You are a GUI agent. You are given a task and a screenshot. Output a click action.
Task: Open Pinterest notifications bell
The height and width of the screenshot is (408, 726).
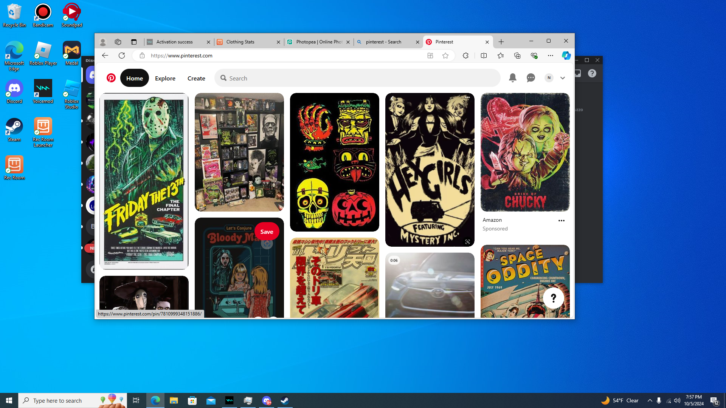(512, 78)
